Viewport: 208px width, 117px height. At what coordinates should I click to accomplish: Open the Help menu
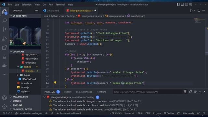pos(71,5)
